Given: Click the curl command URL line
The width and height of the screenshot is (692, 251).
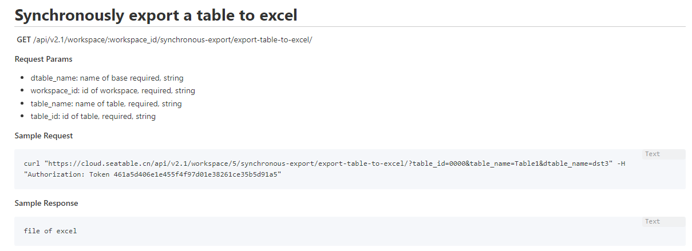Looking at the screenshot, I should pos(319,164).
